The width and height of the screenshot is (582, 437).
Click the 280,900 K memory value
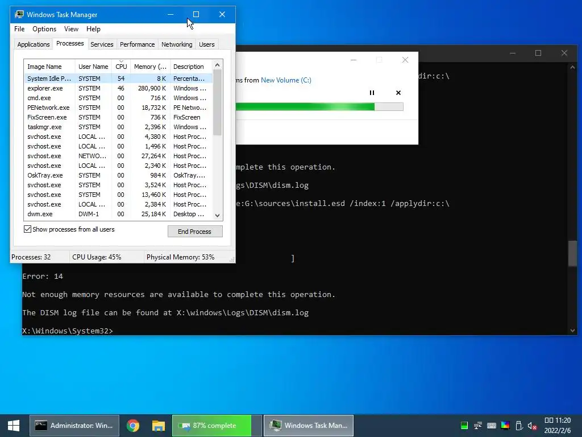[152, 88]
